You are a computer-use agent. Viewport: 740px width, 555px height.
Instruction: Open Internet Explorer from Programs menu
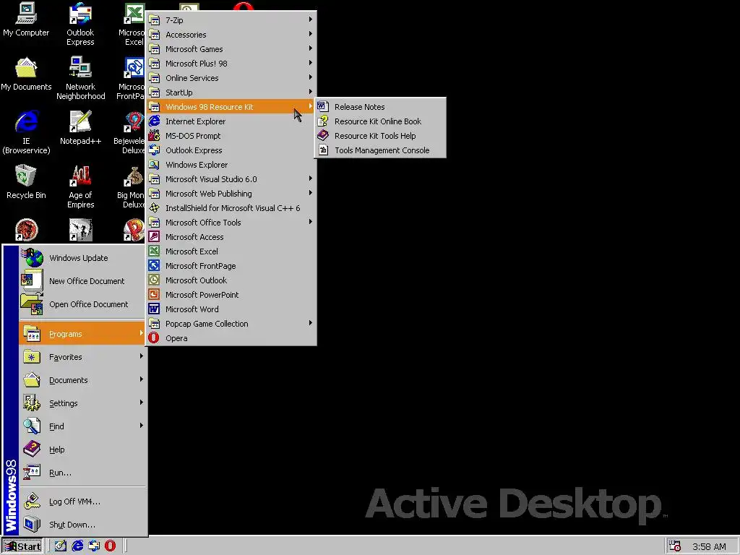coord(231,121)
